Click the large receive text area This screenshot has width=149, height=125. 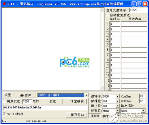click(x=51, y=49)
